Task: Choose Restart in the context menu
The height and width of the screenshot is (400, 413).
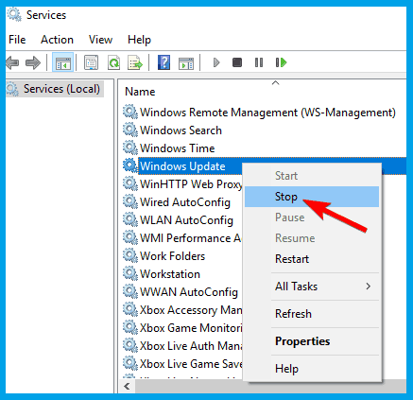Action: [312, 259]
